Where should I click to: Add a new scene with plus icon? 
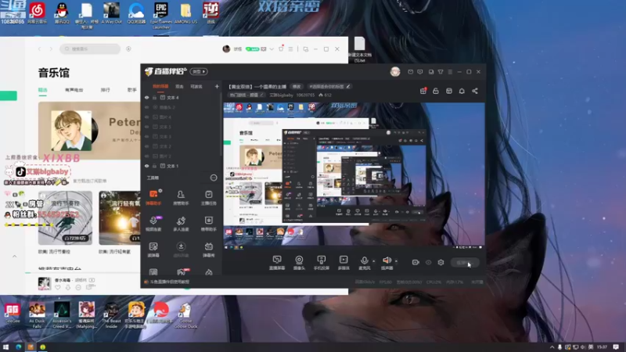[x=217, y=86]
